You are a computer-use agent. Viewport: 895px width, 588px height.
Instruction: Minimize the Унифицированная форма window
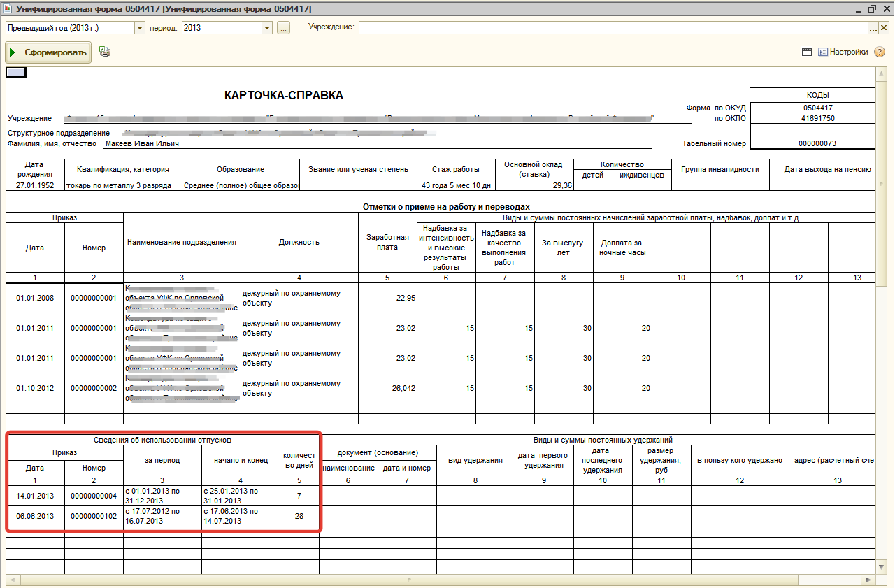(858, 8)
